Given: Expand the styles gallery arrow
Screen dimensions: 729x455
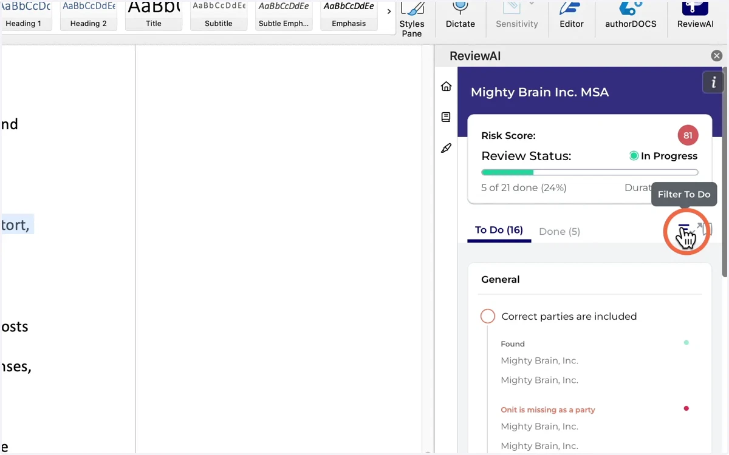Looking at the screenshot, I should 389,12.
